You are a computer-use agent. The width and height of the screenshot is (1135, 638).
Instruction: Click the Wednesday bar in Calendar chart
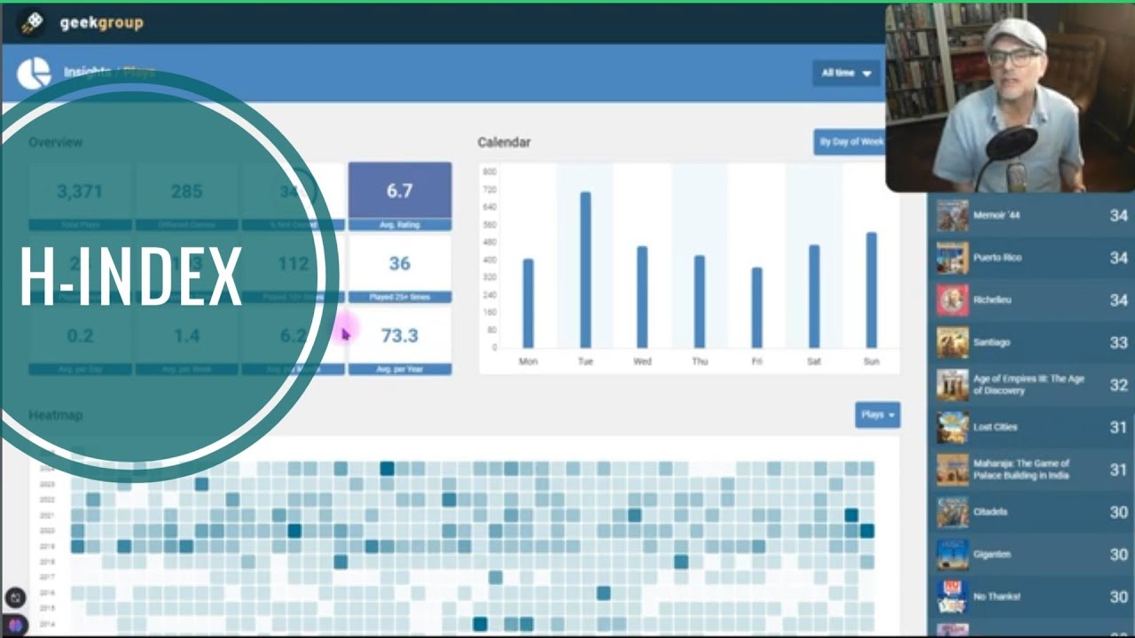643,297
